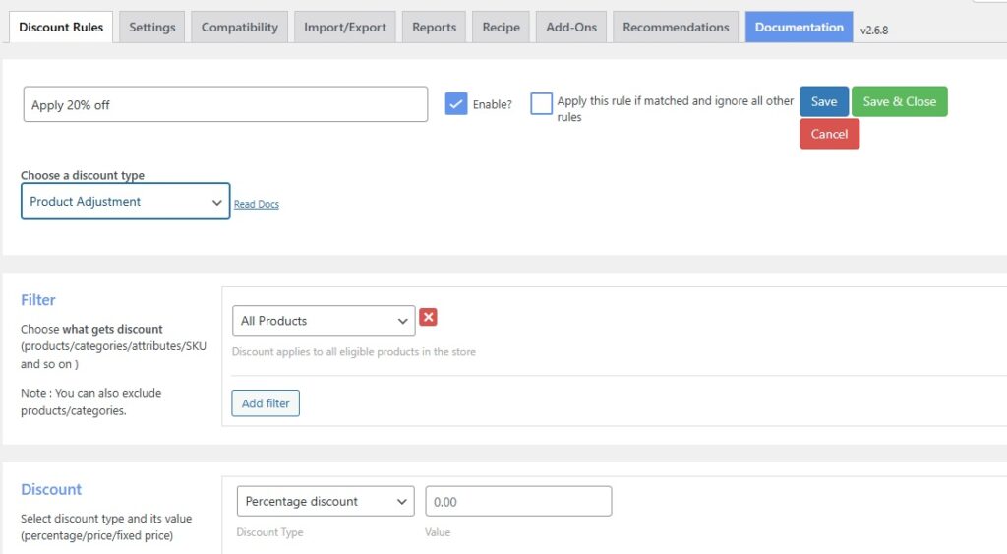This screenshot has width=1007, height=554.
Task: Click the blue Save button
Action: point(823,101)
